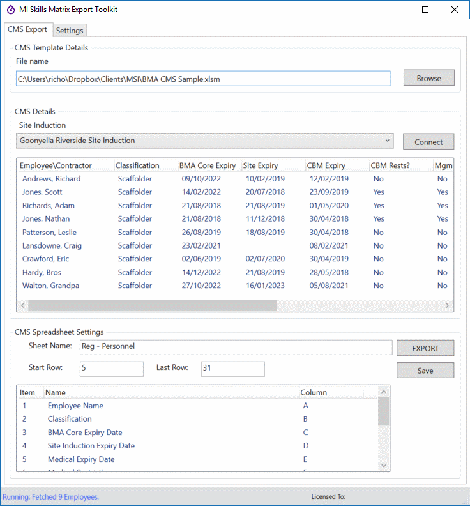Click the MI Skills Matrix app icon
470x506 pixels.
click(11, 10)
